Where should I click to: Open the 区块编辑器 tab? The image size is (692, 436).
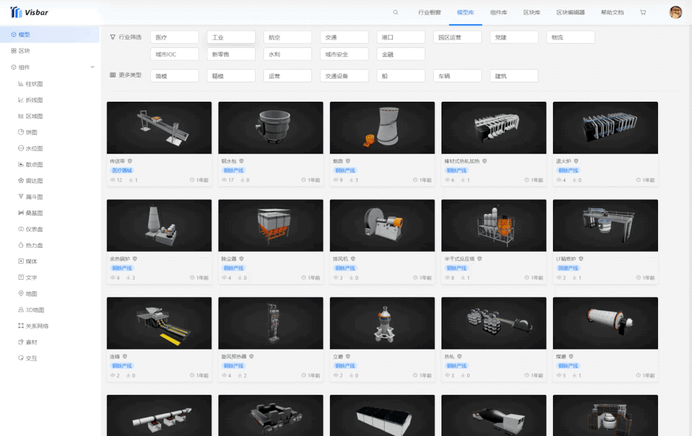click(571, 12)
